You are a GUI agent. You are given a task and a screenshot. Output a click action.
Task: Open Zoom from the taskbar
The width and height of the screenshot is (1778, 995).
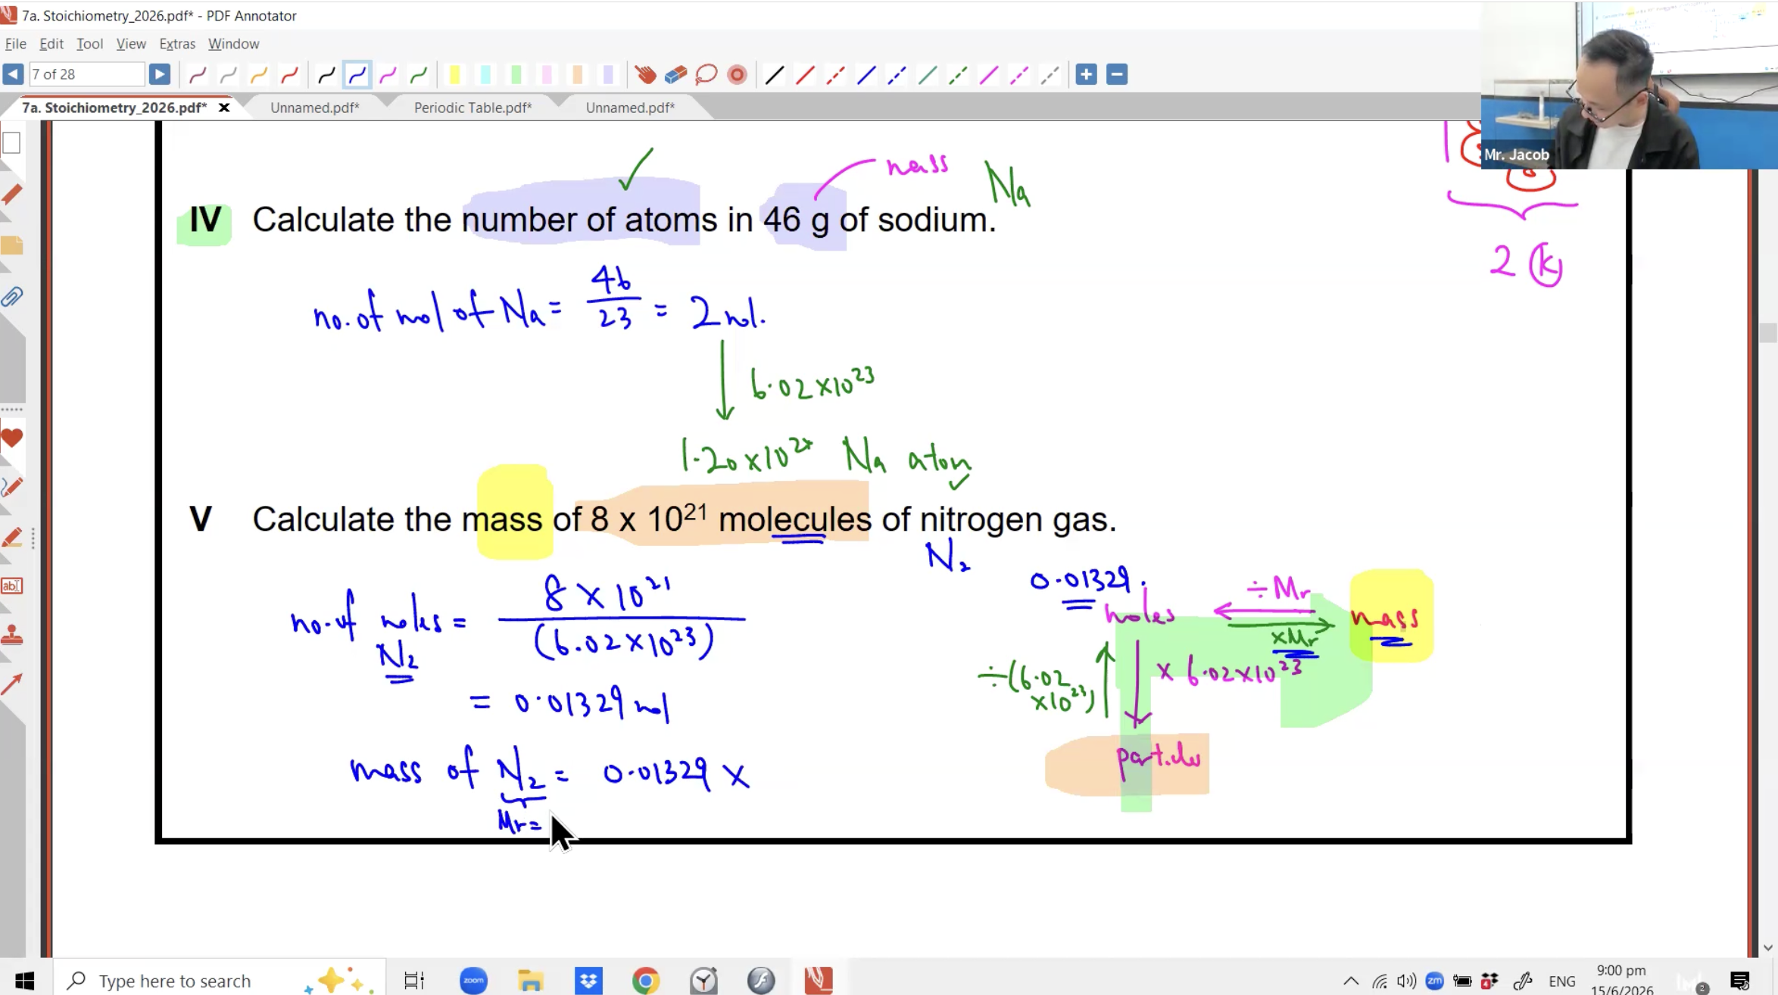(473, 981)
